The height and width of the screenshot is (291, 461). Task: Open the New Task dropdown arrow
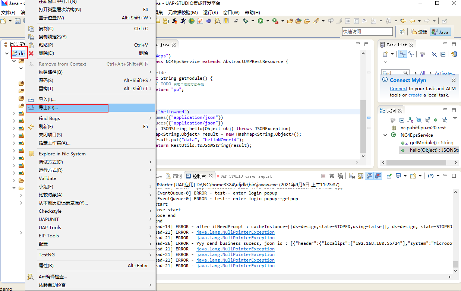pyautogui.click(x=393, y=54)
